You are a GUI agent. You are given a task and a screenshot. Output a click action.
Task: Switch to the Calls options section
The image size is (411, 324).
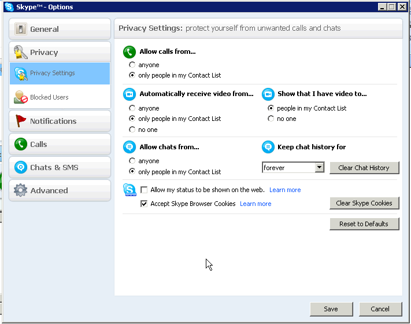tap(39, 144)
